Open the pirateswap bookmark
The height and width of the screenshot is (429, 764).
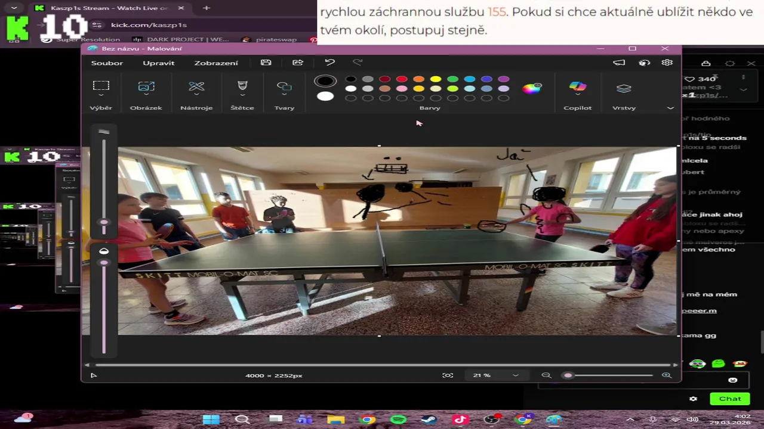[270, 39]
